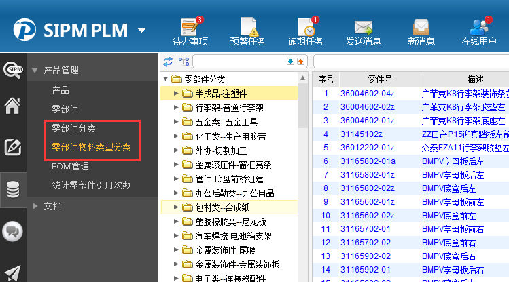The height and width of the screenshot is (282, 509).
Task: Collapse the 零部件分类 root tree node
Action: [166, 79]
